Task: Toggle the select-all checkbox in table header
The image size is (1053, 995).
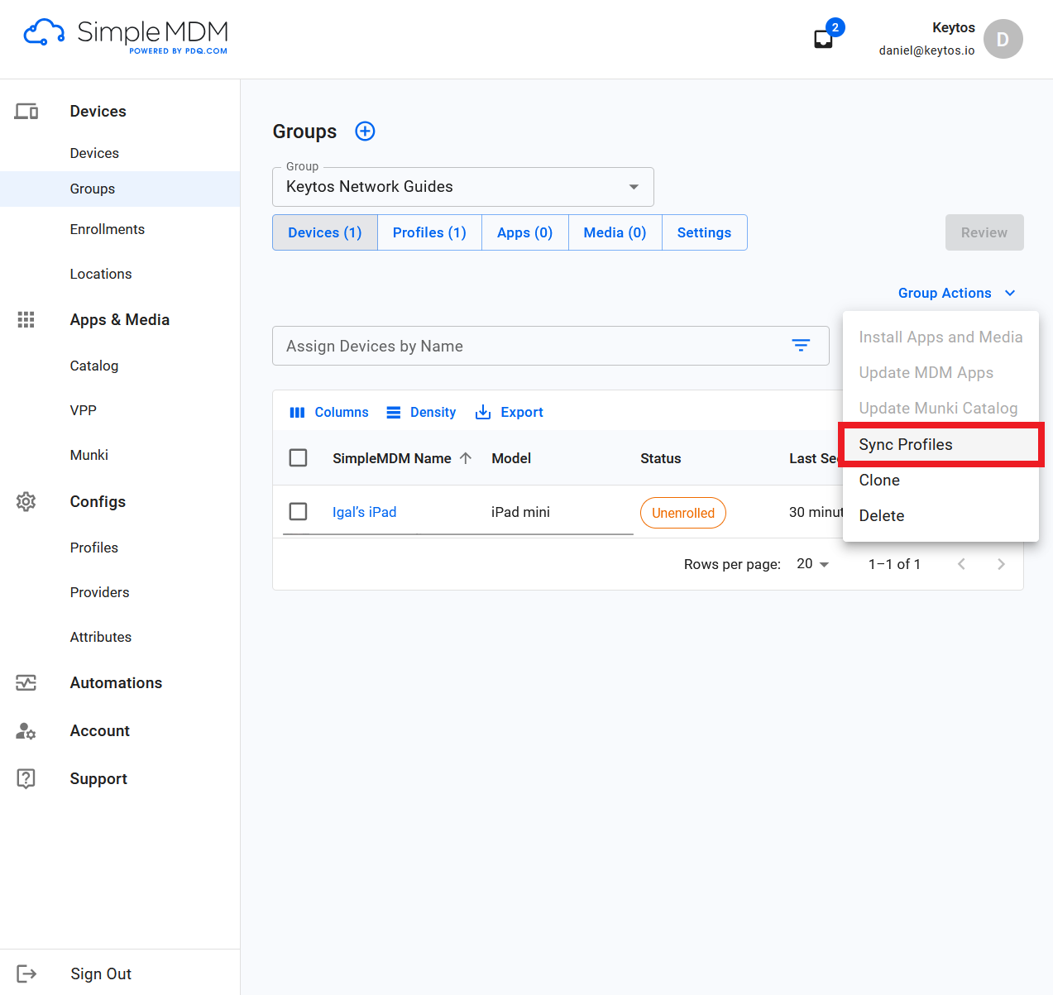Action: [299, 457]
